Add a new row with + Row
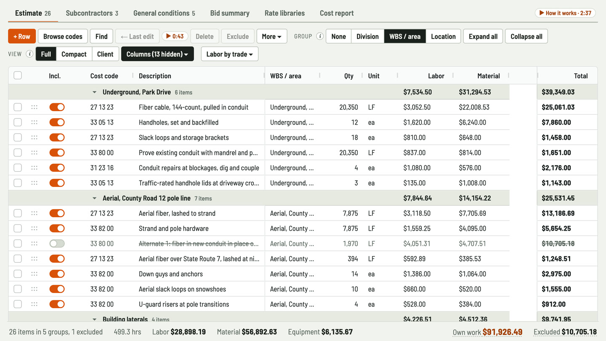This screenshot has width=606, height=341. click(22, 36)
